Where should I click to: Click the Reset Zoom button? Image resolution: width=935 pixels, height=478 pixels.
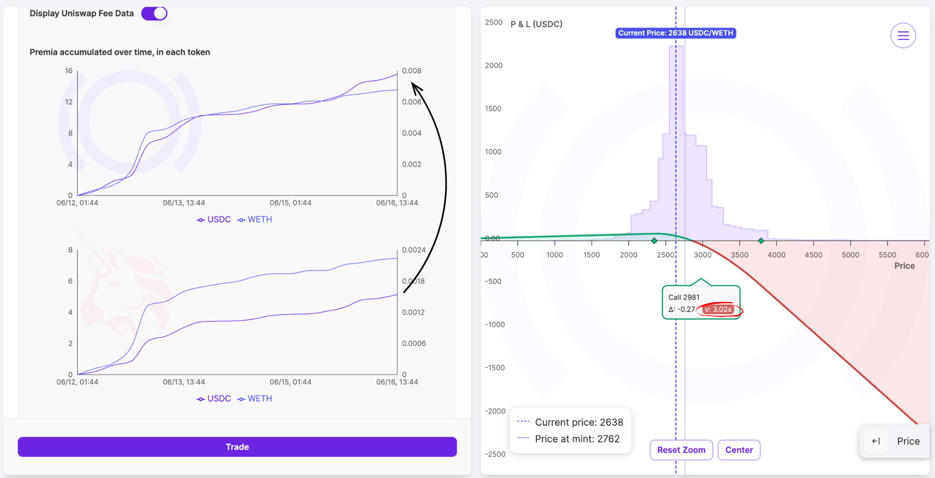click(x=681, y=450)
